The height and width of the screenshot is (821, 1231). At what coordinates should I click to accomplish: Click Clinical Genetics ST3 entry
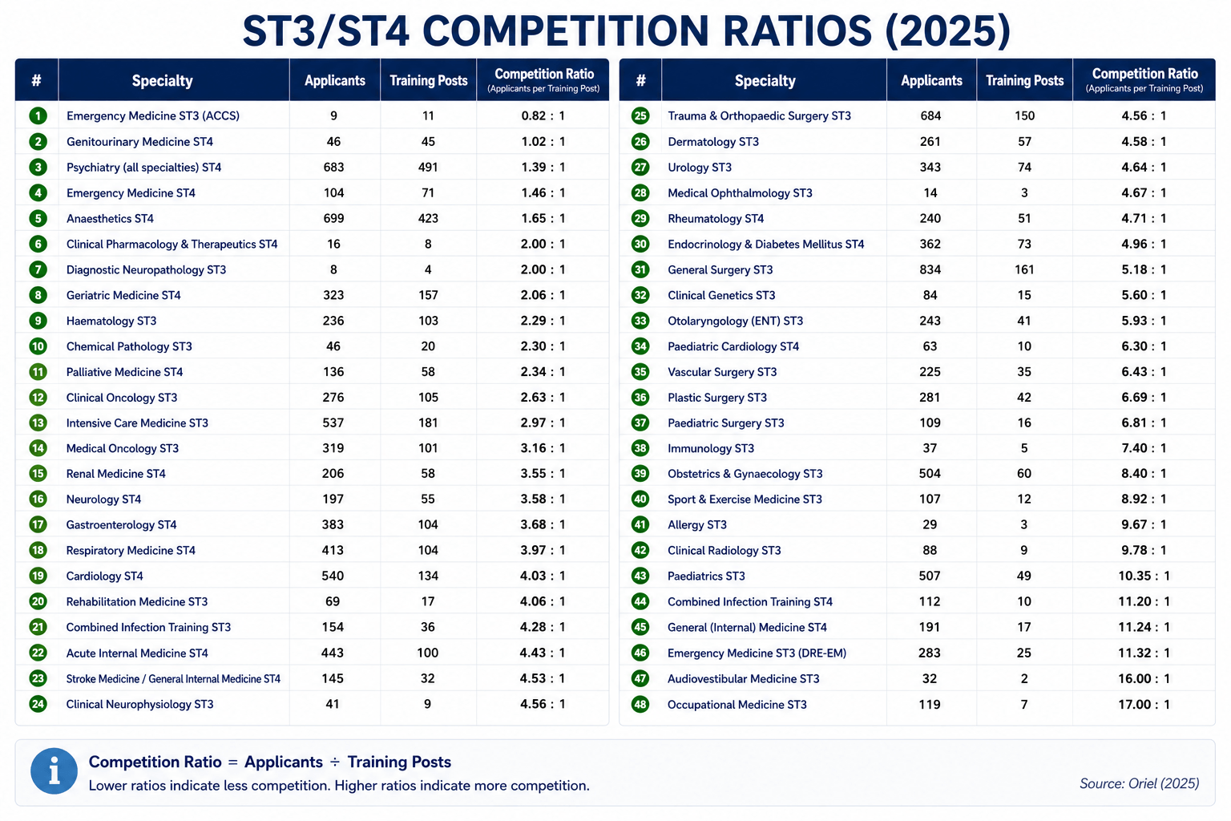(x=721, y=296)
